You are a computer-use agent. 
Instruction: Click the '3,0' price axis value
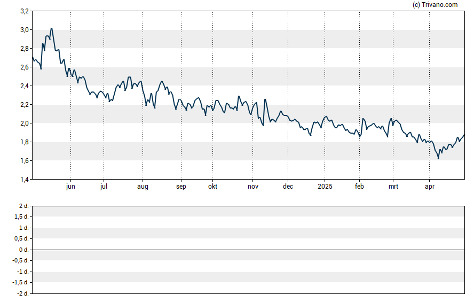point(25,29)
